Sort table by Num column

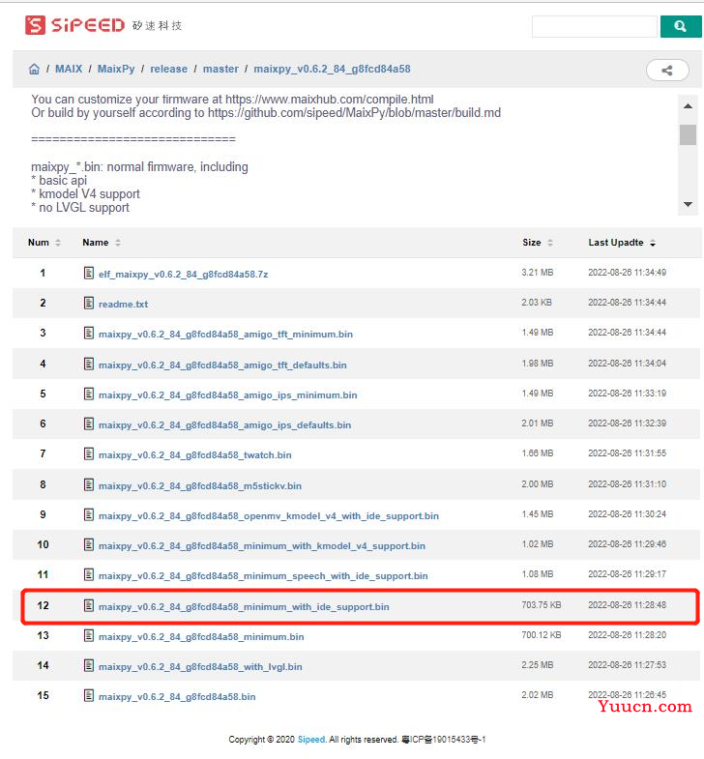44,243
